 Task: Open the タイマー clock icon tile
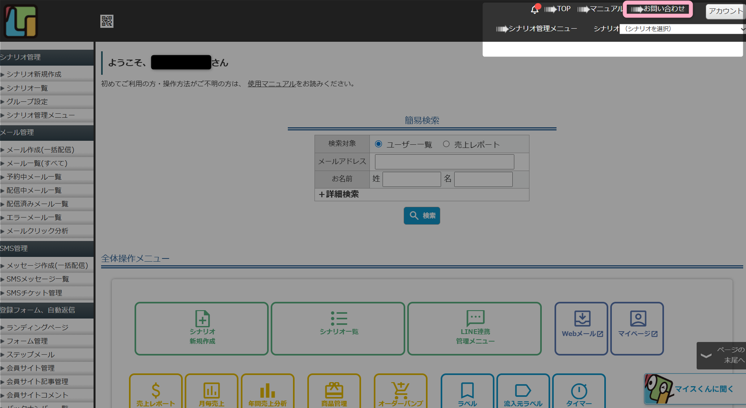(579, 392)
